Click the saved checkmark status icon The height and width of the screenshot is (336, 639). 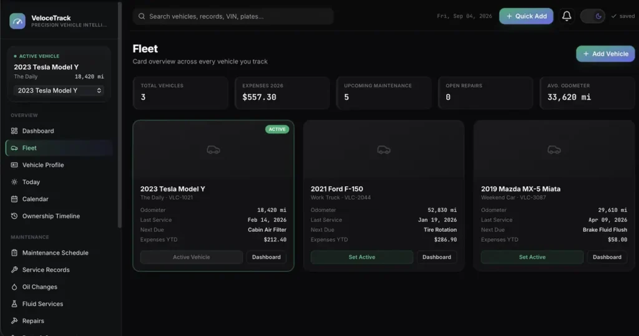(x=614, y=16)
